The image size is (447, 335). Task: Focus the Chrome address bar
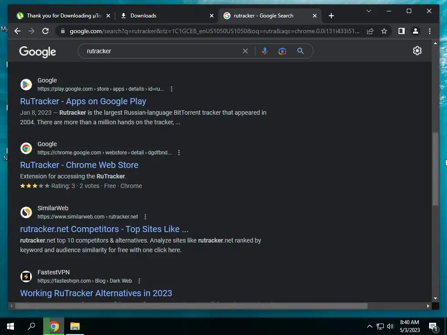coord(214,31)
